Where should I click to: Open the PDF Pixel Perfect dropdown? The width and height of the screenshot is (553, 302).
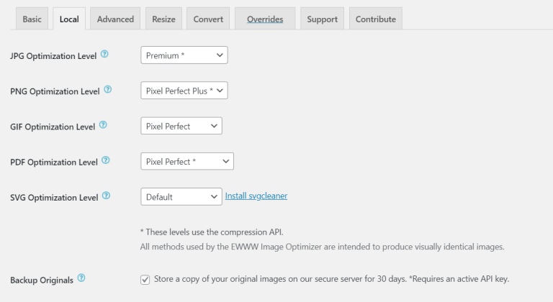(x=187, y=161)
